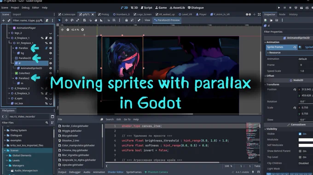Reset the Scale property value
313x175 pixels.
(295, 108)
